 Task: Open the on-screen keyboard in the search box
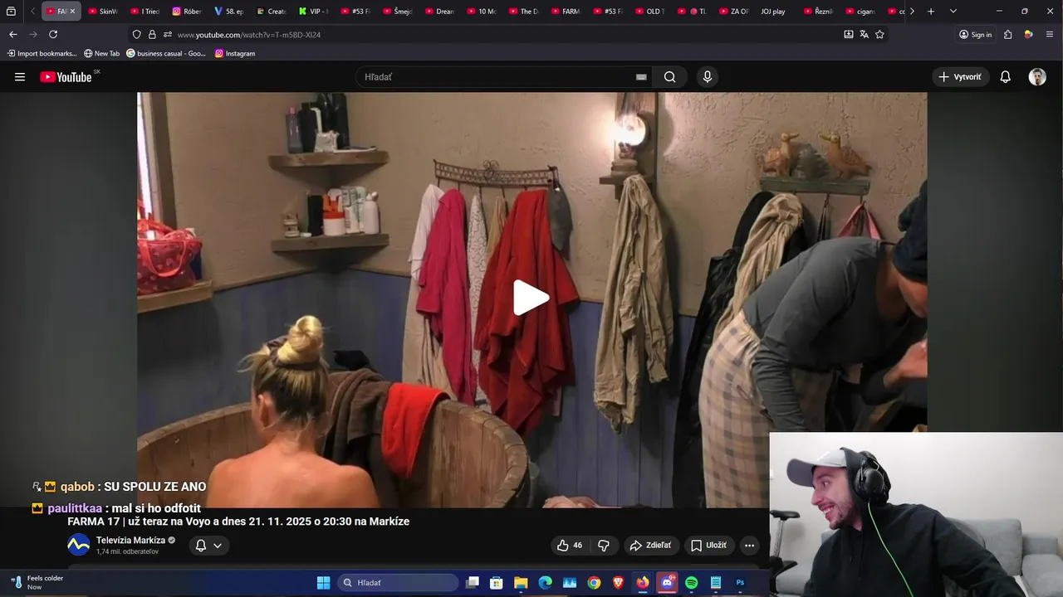point(641,77)
